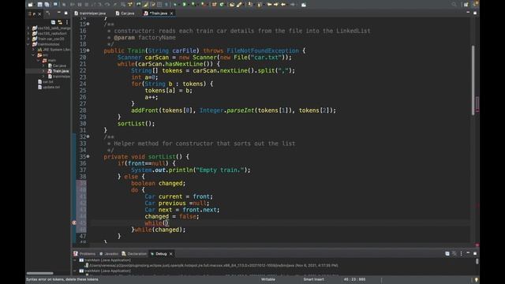505x284 pixels.
Task: Minimize the Package Explorer panel
Action: [x=59, y=13]
